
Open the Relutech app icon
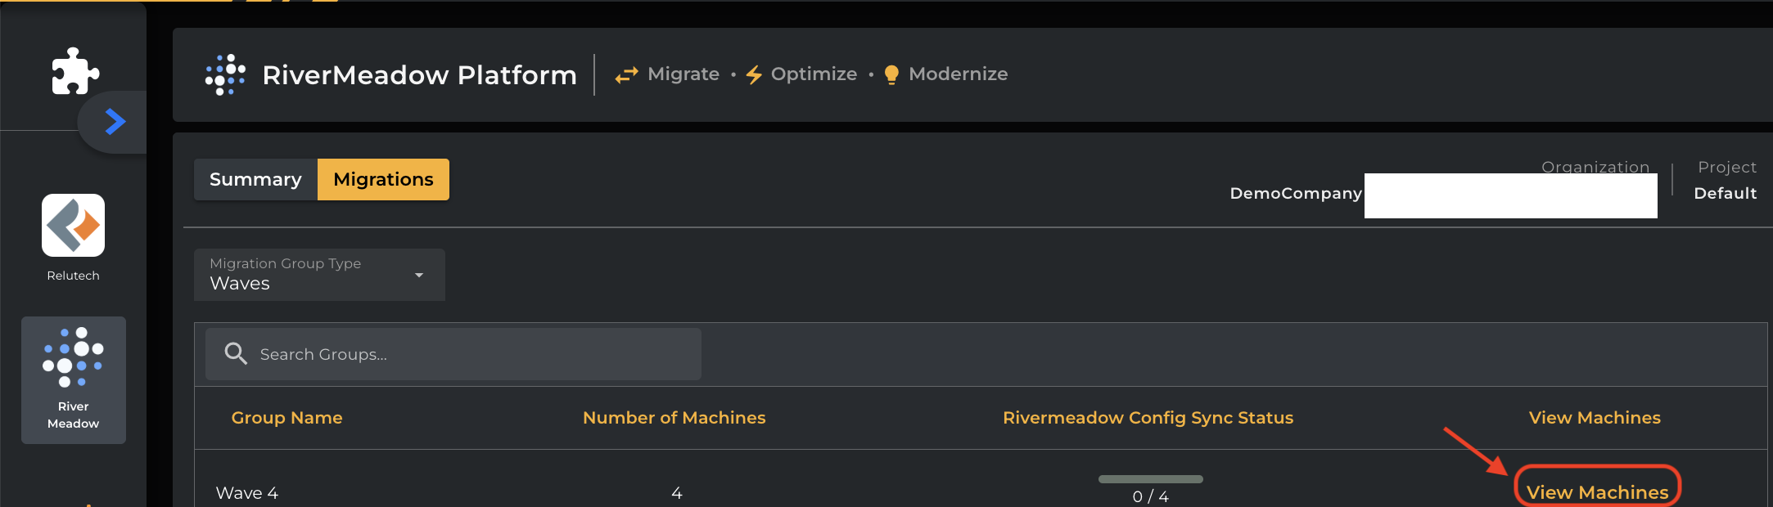(x=73, y=226)
